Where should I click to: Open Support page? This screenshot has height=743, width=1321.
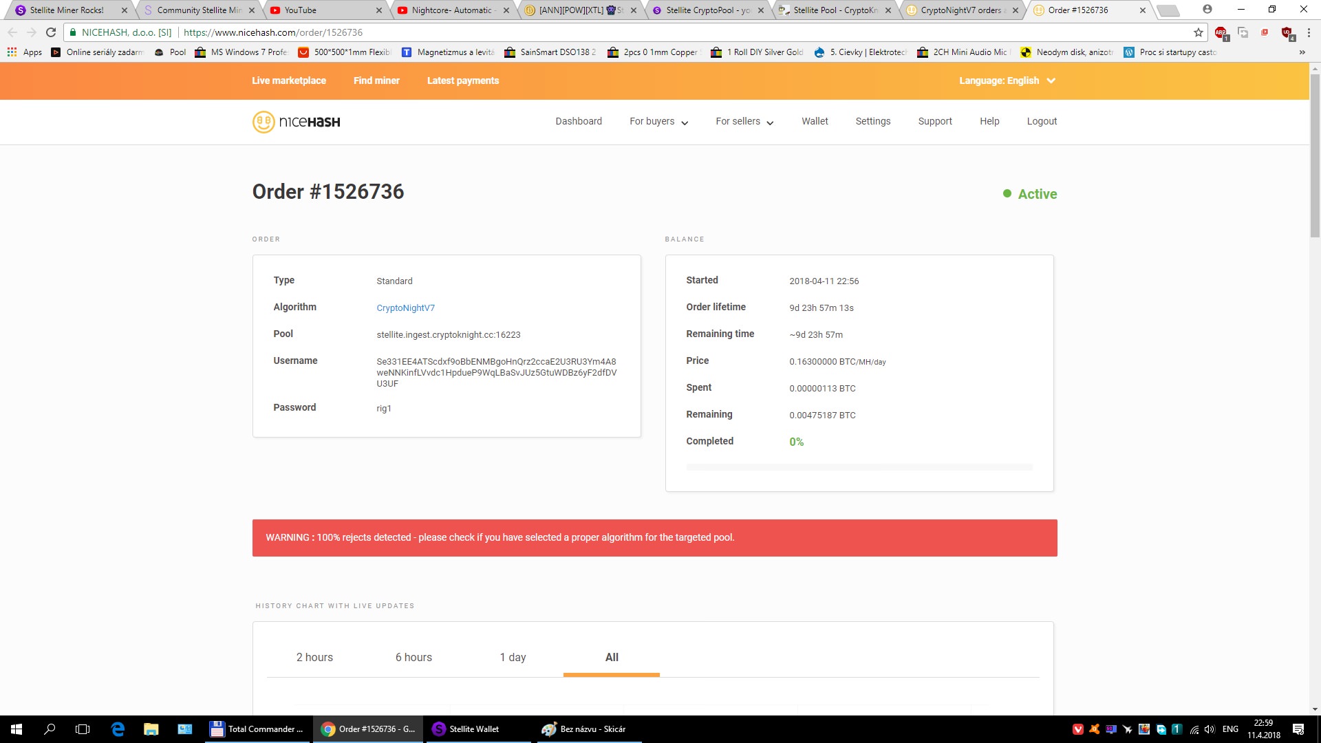[935, 121]
